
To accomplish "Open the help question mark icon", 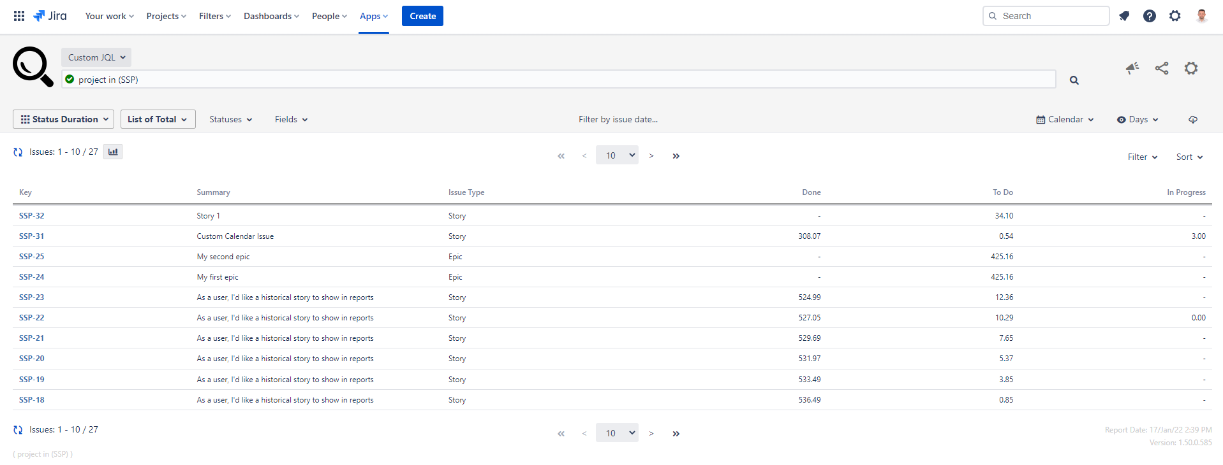I will 1149,16.
